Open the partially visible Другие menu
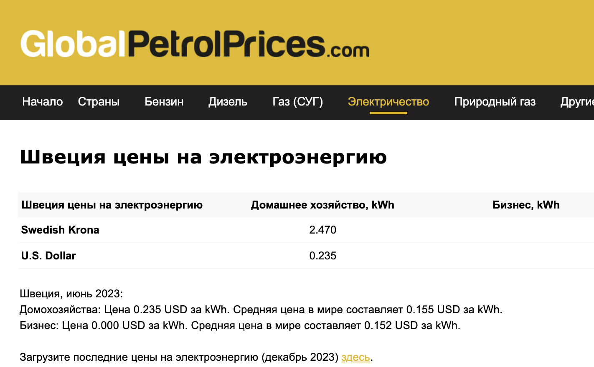Image resolution: width=594 pixels, height=367 pixels. tap(577, 102)
